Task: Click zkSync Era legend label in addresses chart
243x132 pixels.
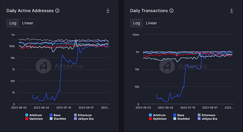Action: [86, 119]
